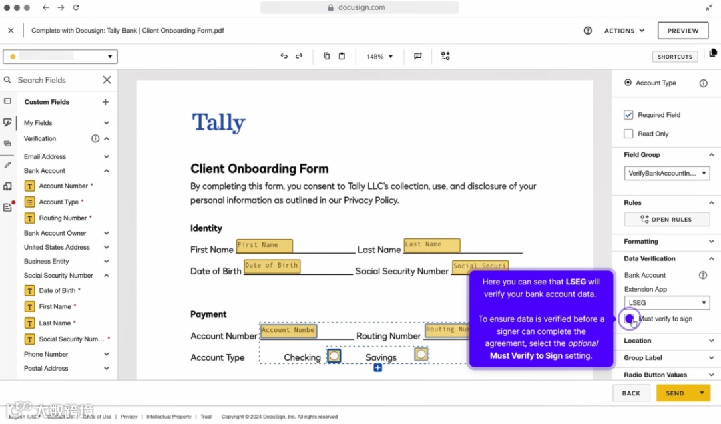Screen dimensions: 721x424
Task: Click the help question mark icon
Action: tap(587, 31)
